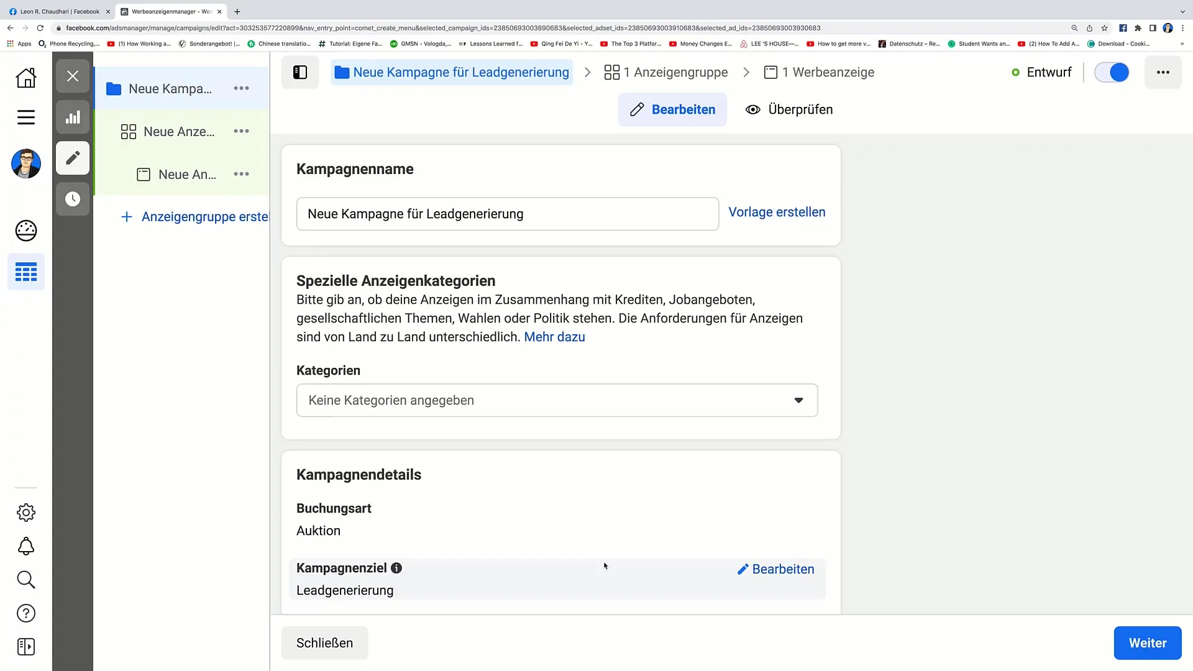
Task: Click the campaign statistics icon in sidebar
Action: coord(73,117)
